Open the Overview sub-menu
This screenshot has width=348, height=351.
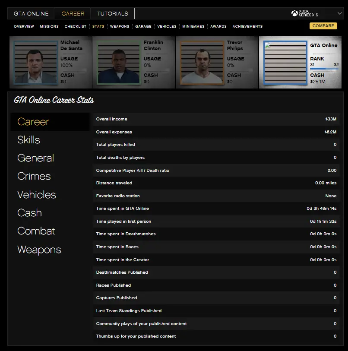24,26
